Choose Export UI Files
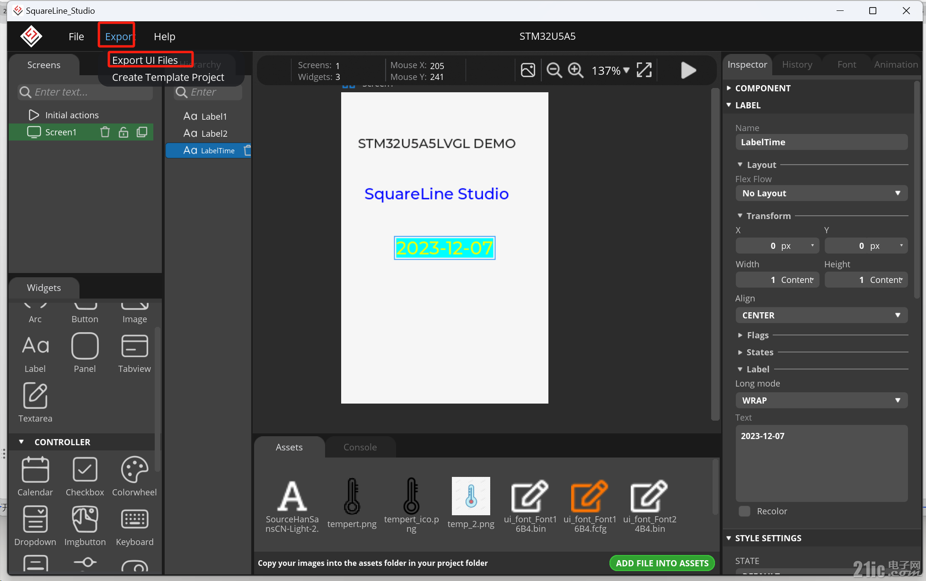 145,60
